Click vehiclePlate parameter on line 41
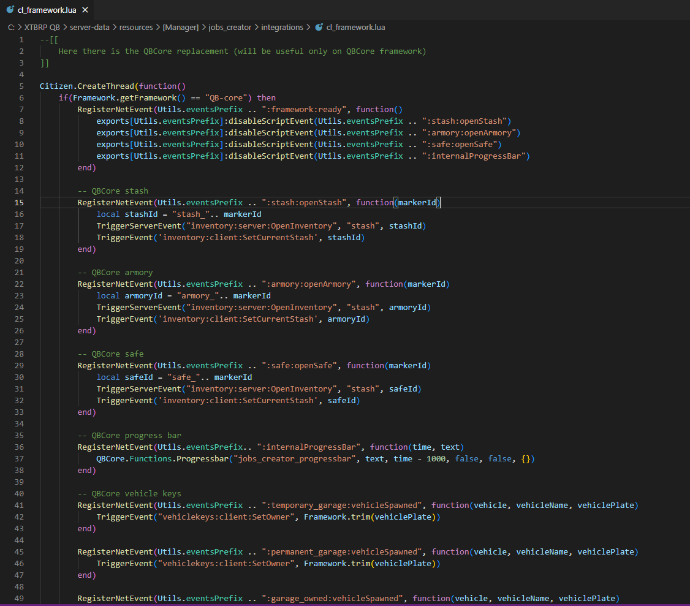The height and width of the screenshot is (606, 690). [605, 506]
